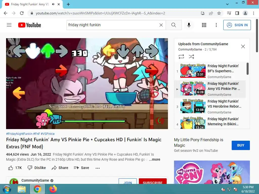Go to the YouTube home logo
The height and width of the screenshot is (194, 259).
coord(30,25)
